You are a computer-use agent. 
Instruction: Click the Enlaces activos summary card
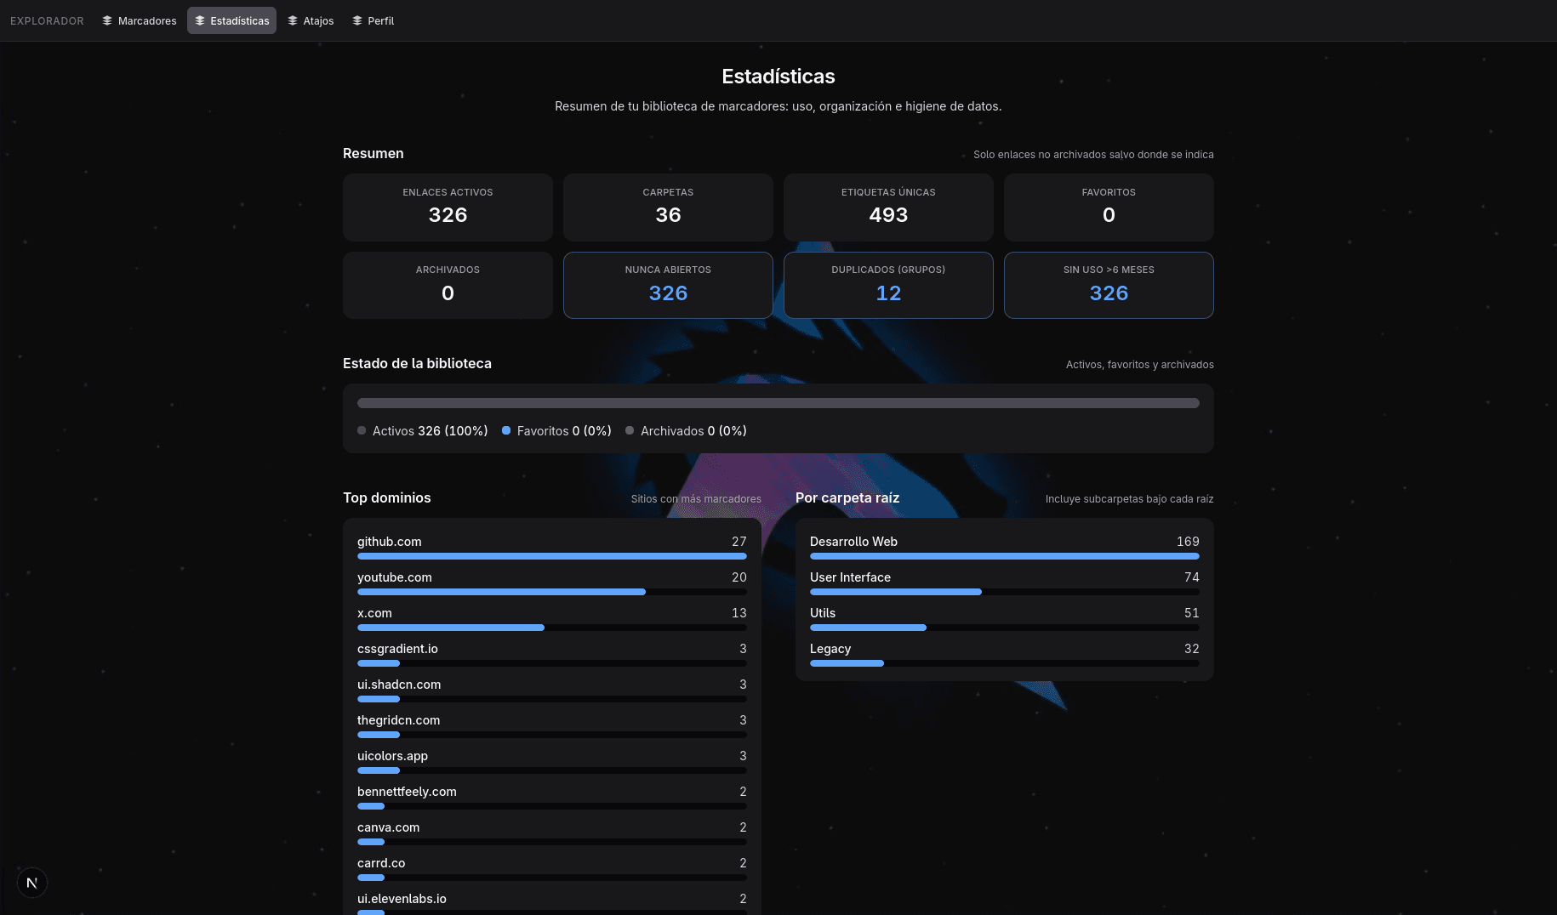point(448,207)
